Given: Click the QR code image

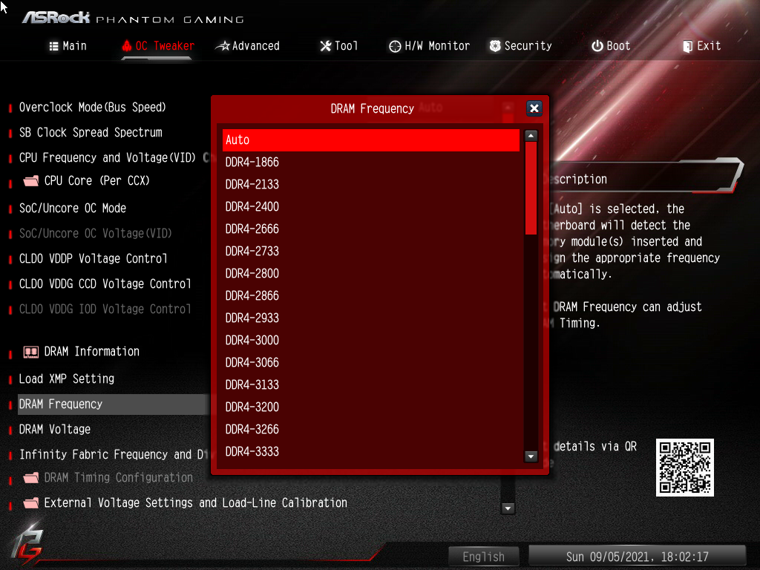Looking at the screenshot, I should [684, 468].
